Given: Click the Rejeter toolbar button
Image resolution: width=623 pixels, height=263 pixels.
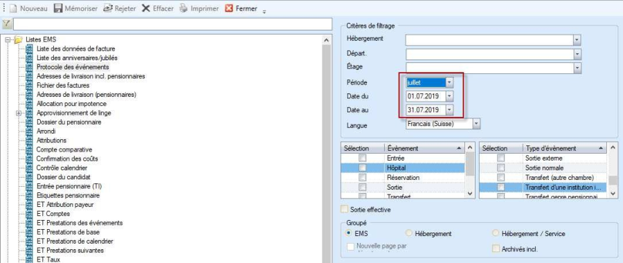Looking at the screenshot, I should pos(120,8).
